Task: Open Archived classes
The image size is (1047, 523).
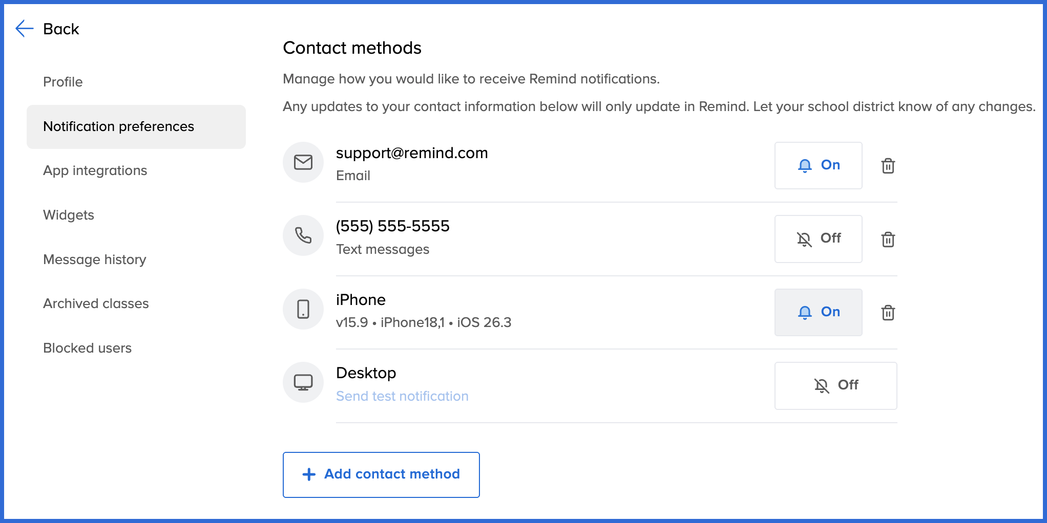Action: click(x=96, y=303)
